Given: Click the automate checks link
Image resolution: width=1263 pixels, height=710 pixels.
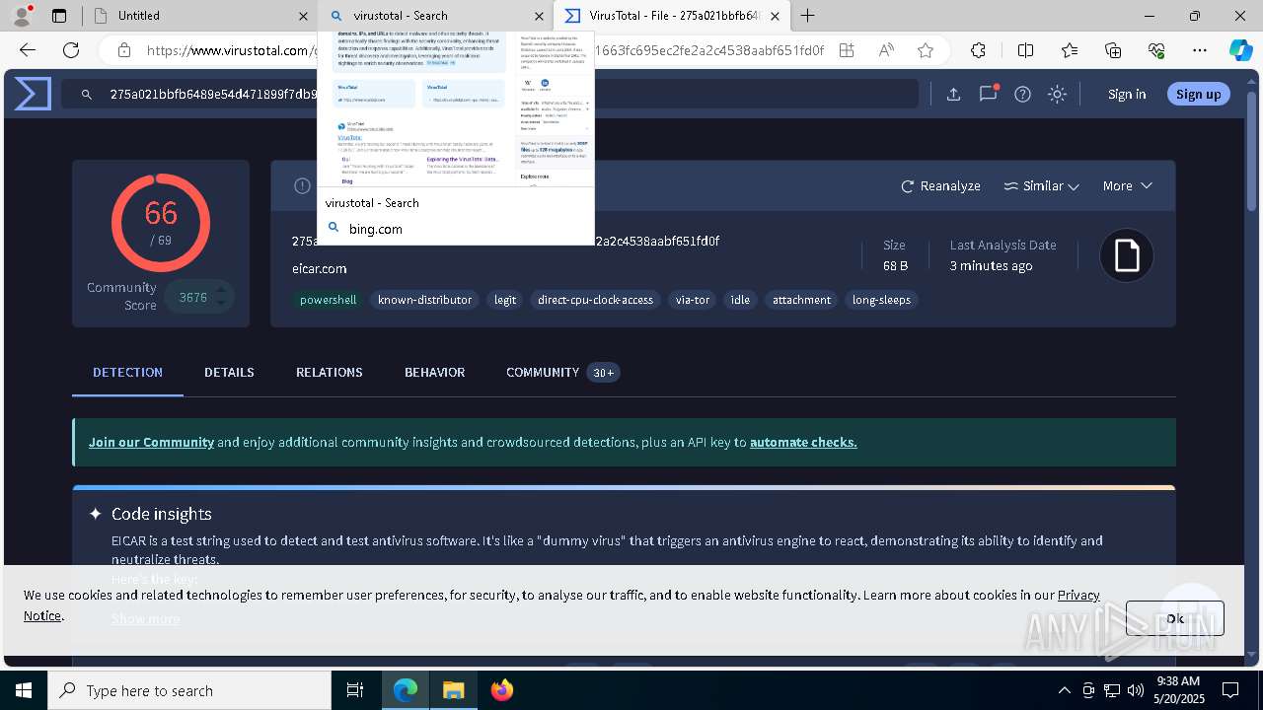Looking at the screenshot, I should point(803,442).
